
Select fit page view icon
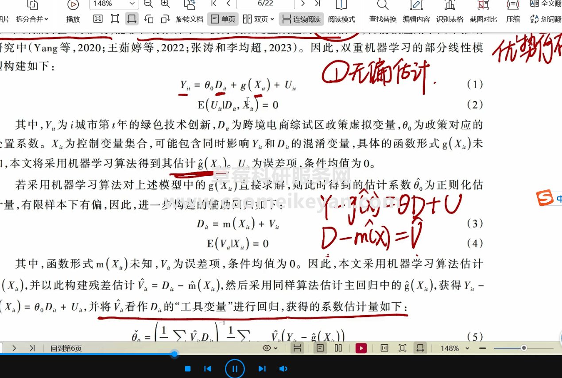coord(115,19)
